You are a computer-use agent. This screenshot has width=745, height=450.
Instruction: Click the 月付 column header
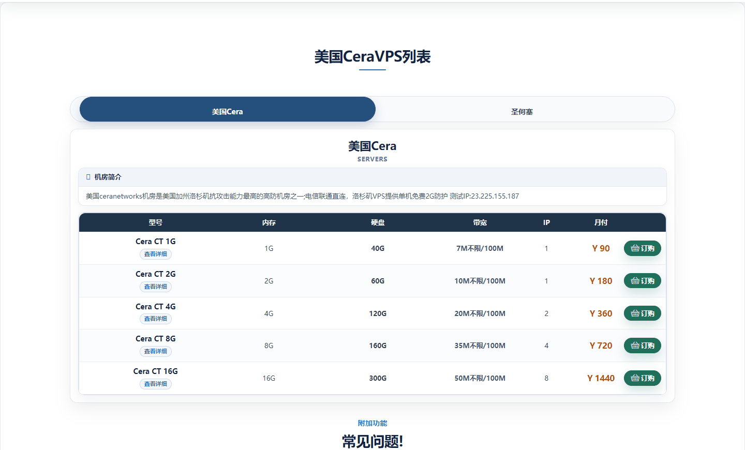click(x=601, y=222)
